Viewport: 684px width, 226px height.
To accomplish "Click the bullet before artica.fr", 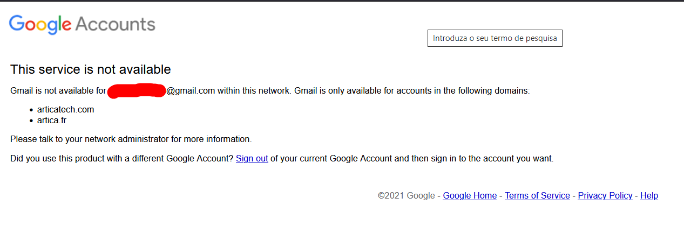I will (x=31, y=121).
